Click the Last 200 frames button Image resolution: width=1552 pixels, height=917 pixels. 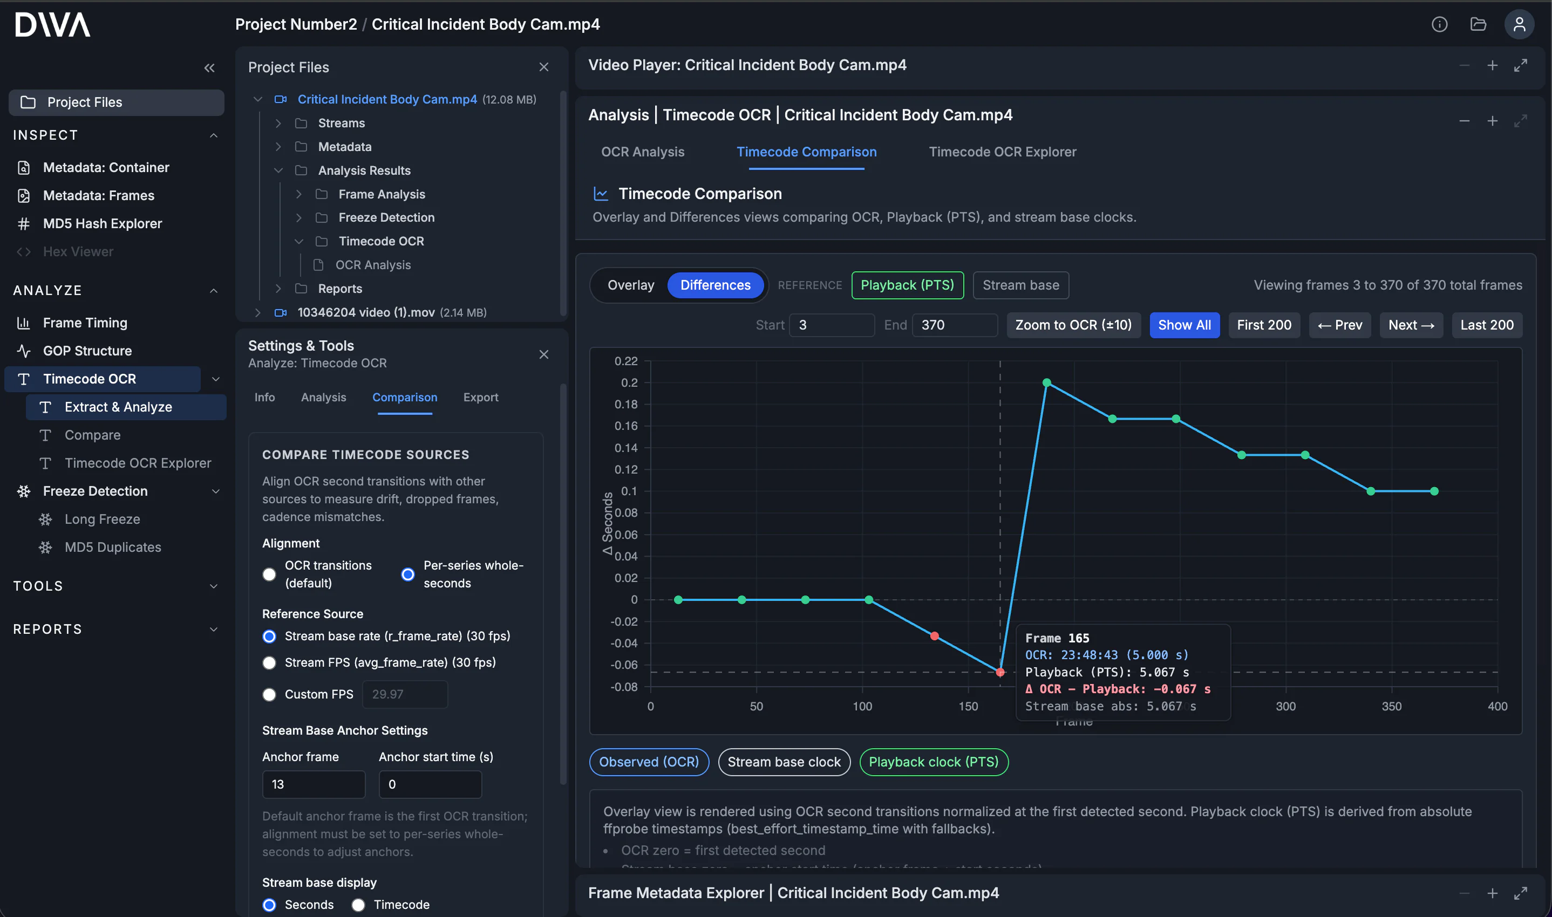[x=1487, y=325]
